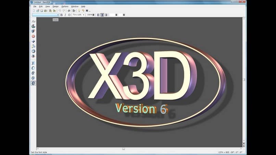
Task: Click the dark square icon in top toolbar
Action: 87,11
